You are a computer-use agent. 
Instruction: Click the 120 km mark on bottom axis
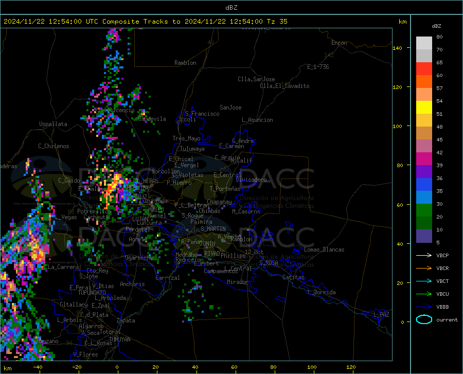click(351, 367)
